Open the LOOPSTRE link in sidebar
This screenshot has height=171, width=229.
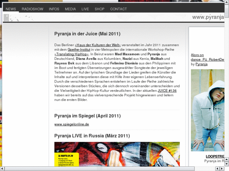(215, 156)
